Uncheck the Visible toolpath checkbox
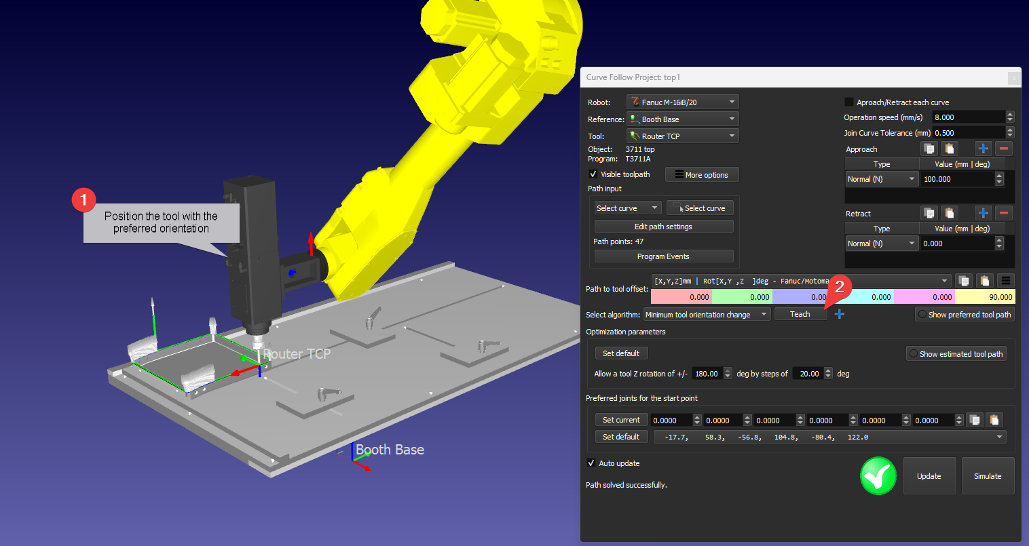 (x=593, y=174)
